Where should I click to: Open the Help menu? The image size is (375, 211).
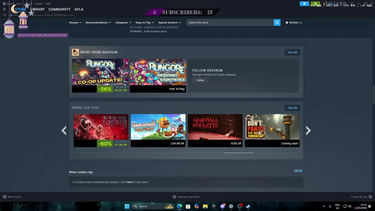click(48, 4)
